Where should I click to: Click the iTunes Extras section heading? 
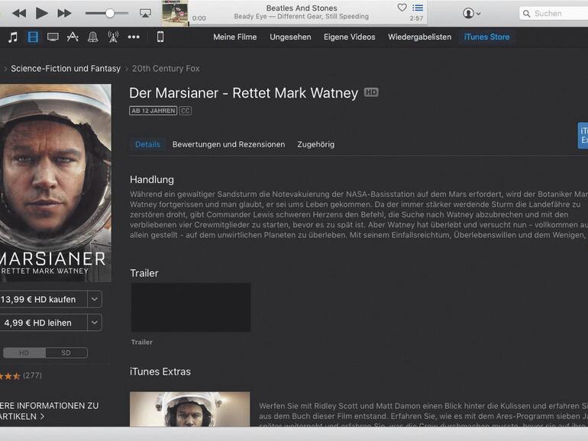pos(160,372)
